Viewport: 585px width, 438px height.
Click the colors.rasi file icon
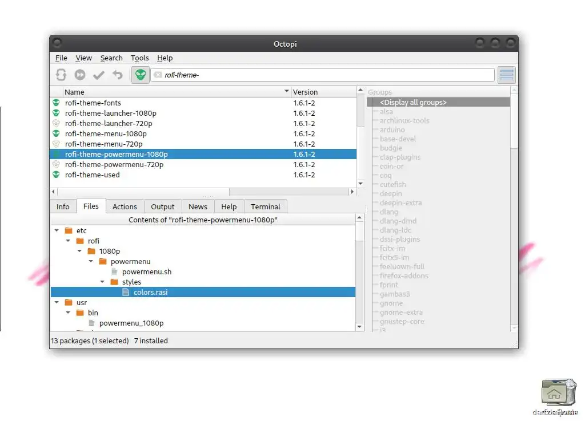tap(126, 293)
